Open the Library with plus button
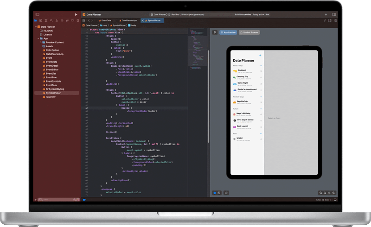371x227 pixels. [x=326, y=14]
